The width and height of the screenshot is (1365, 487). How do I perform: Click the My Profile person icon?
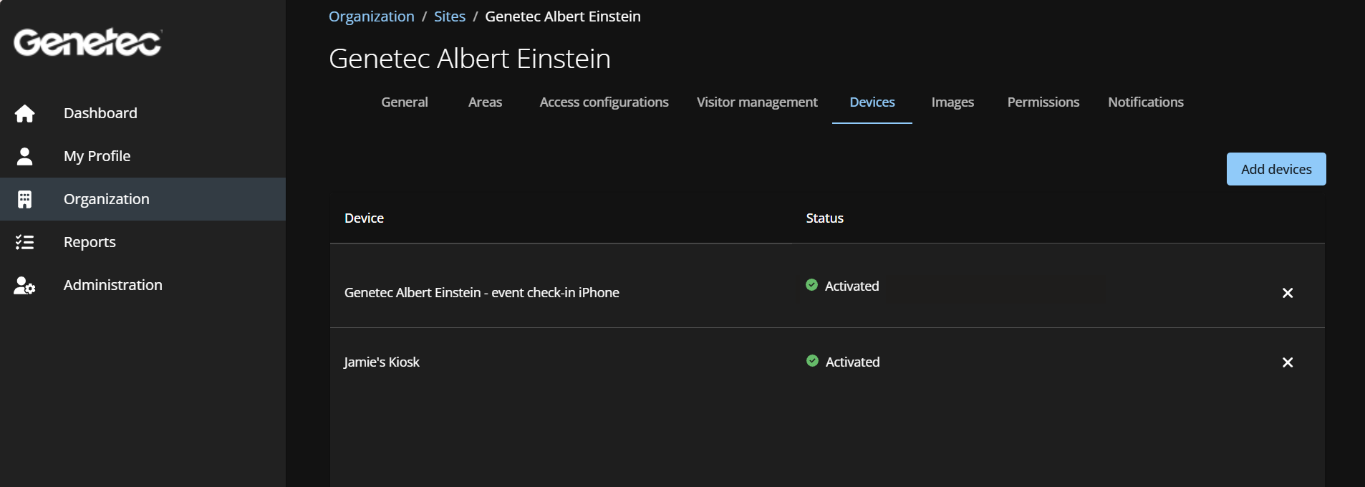click(x=24, y=156)
